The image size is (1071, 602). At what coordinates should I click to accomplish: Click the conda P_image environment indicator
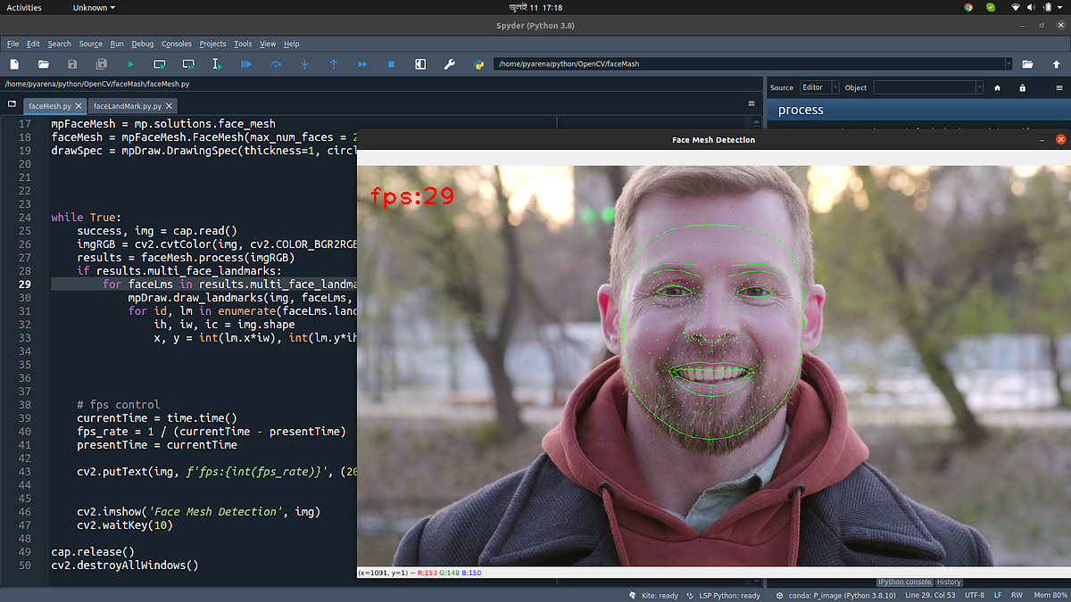coord(837,595)
